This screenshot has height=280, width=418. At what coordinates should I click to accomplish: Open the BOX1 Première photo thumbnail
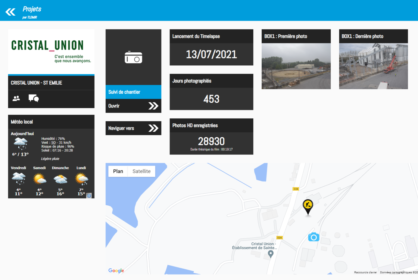click(x=296, y=66)
